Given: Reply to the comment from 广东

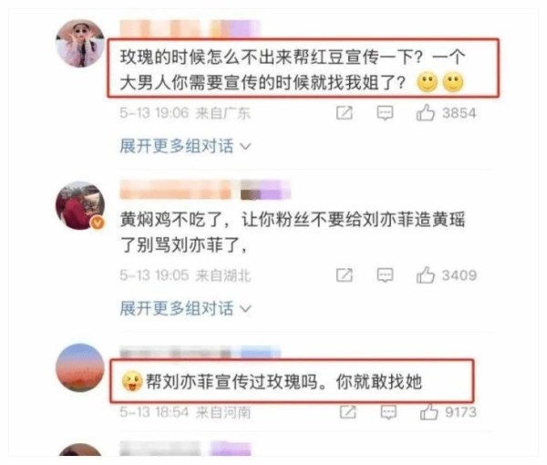Looking at the screenshot, I should (x=385, y=113).
